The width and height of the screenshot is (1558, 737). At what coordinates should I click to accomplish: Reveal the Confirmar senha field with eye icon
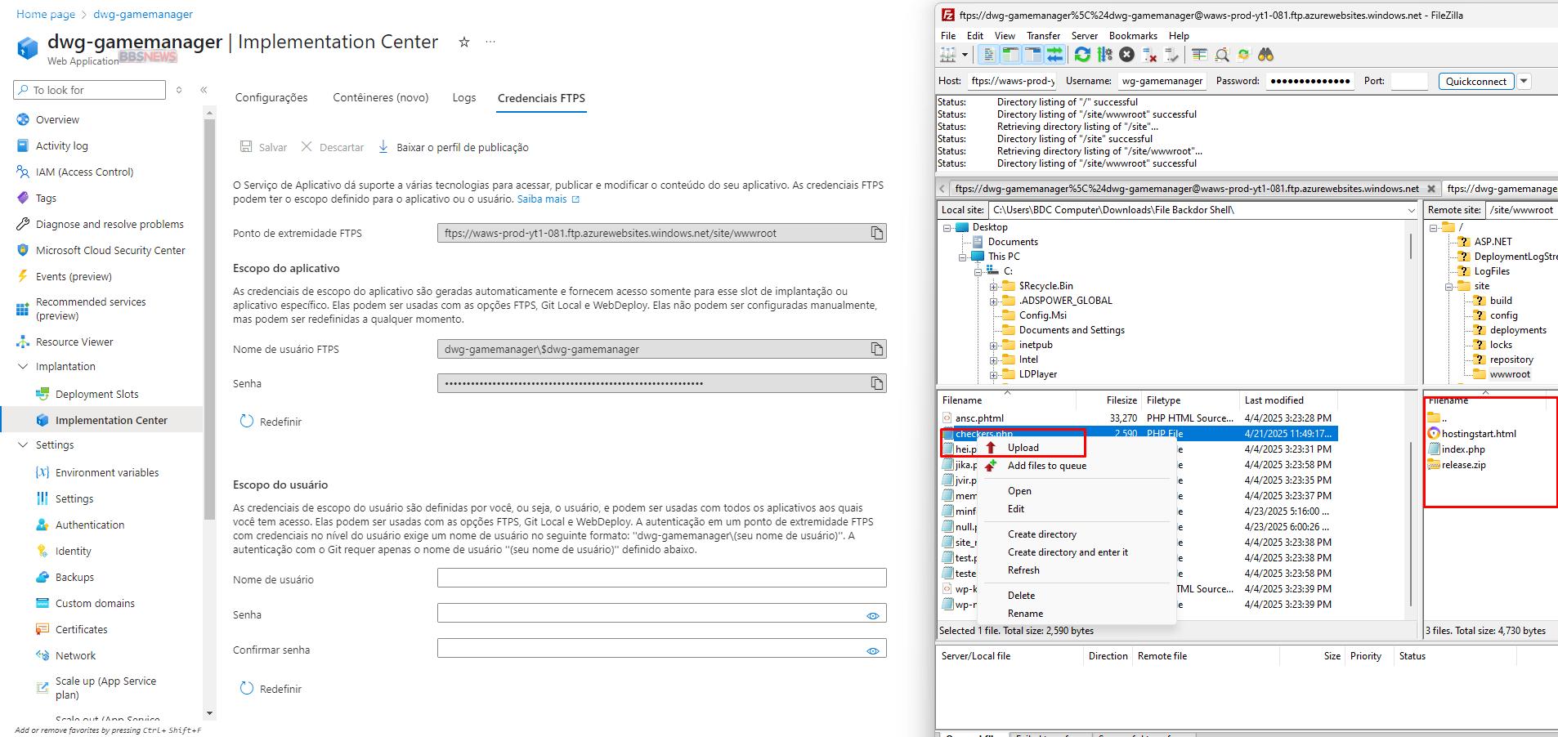point(872,650)
